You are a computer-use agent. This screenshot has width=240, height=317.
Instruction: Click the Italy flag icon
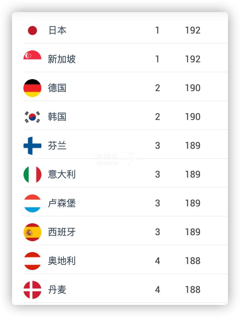32,175
